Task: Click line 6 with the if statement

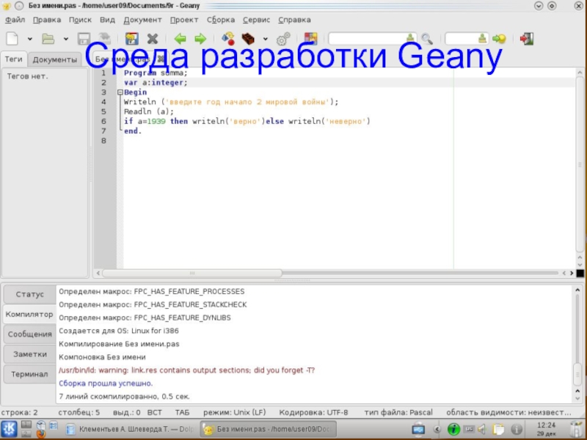Action: (x=247, y=121)
